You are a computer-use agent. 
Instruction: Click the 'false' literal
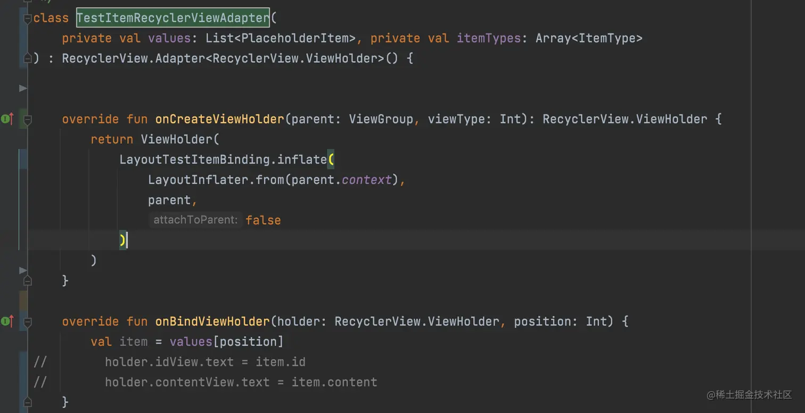pyautogui.click(x=263, y=220)
